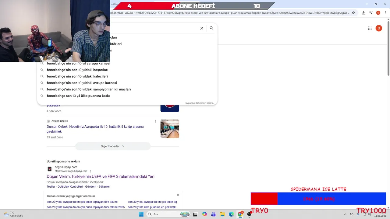Screen dimensions: 390x219
Task: Click the 'Avrupa Gazete' source label
Action: [x=60, y=121]
